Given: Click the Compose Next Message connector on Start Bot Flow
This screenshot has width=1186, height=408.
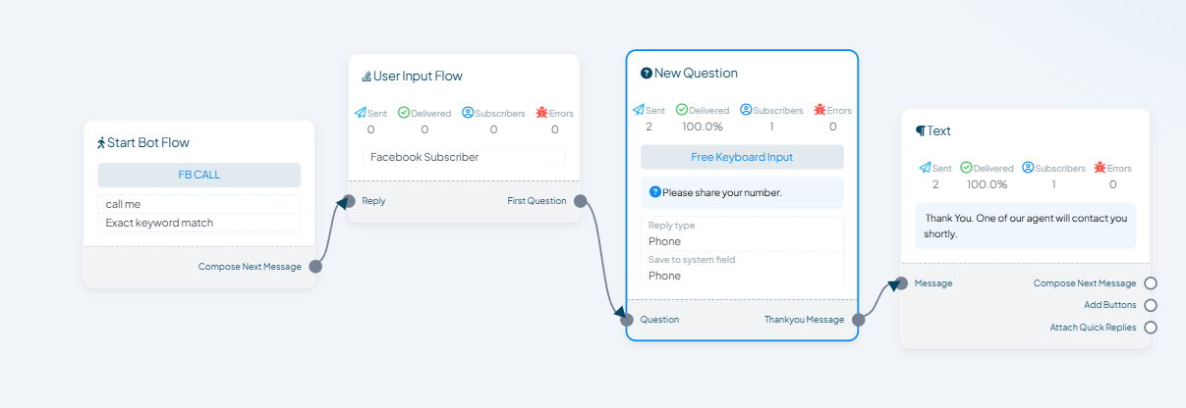Looking at the screenshot, I should point(315,266).
